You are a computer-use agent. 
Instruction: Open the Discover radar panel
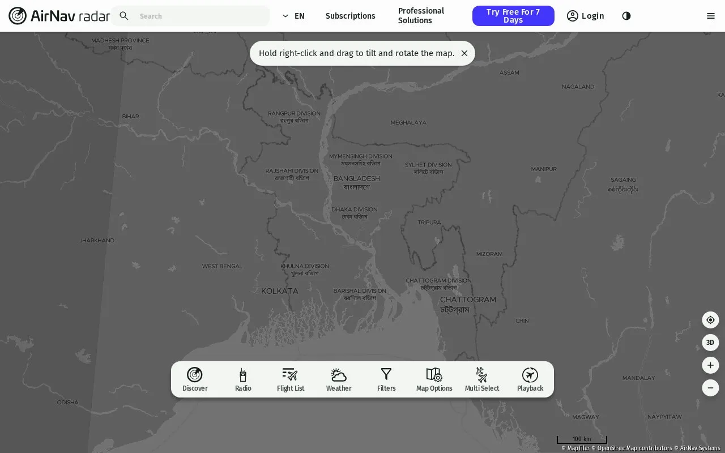click(195, 379)
